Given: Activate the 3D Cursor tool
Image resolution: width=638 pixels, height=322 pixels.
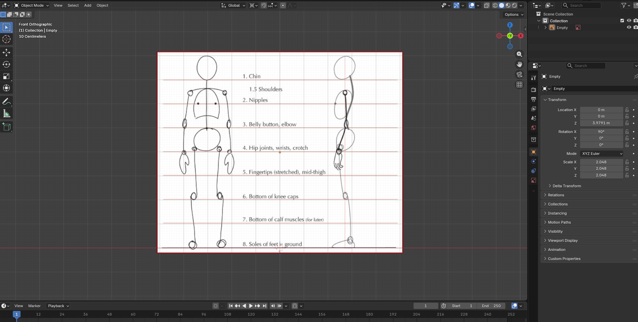Looking at the screenshot, I should (x=6, y=39).
